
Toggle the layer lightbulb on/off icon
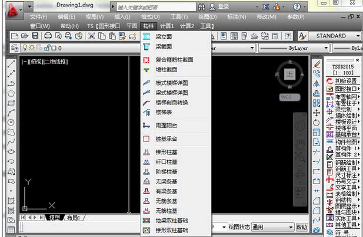click(25, 48)
